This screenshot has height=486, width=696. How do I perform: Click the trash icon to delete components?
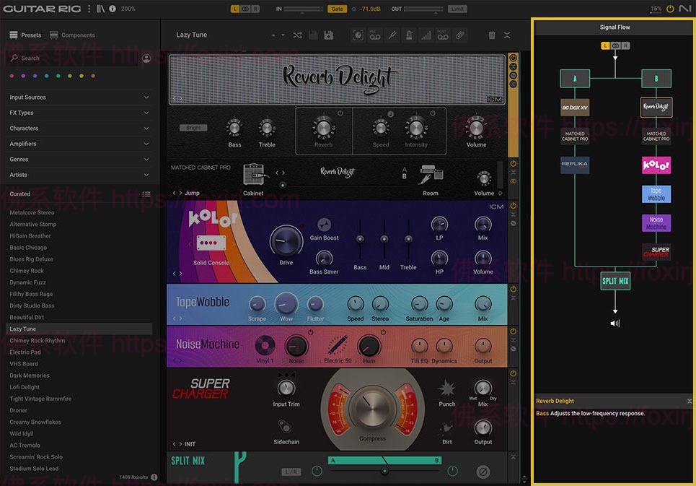[x=492, y=35]
